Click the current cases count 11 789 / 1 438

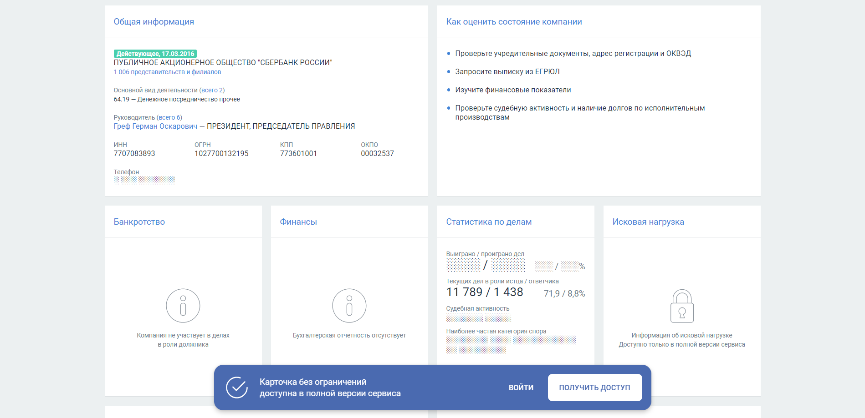(485, 292)
